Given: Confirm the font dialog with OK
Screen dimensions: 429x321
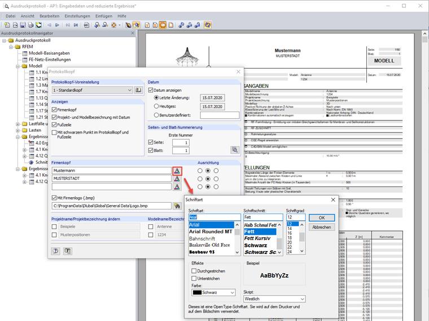Looking at the screenshot, I should [322, 217].
